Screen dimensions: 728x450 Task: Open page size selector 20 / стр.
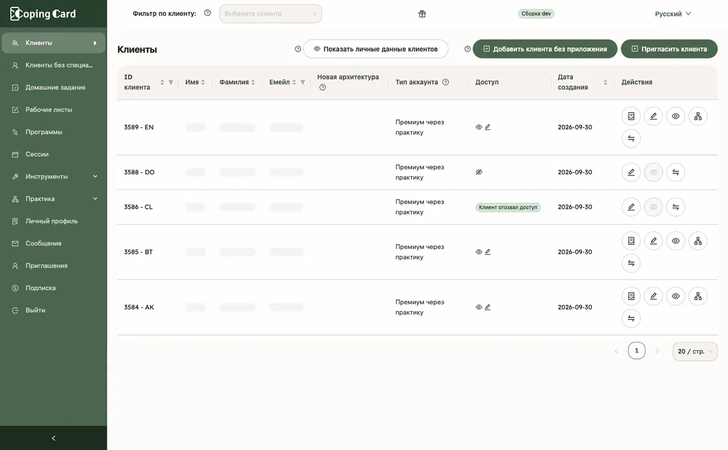[x=695, y=352]
